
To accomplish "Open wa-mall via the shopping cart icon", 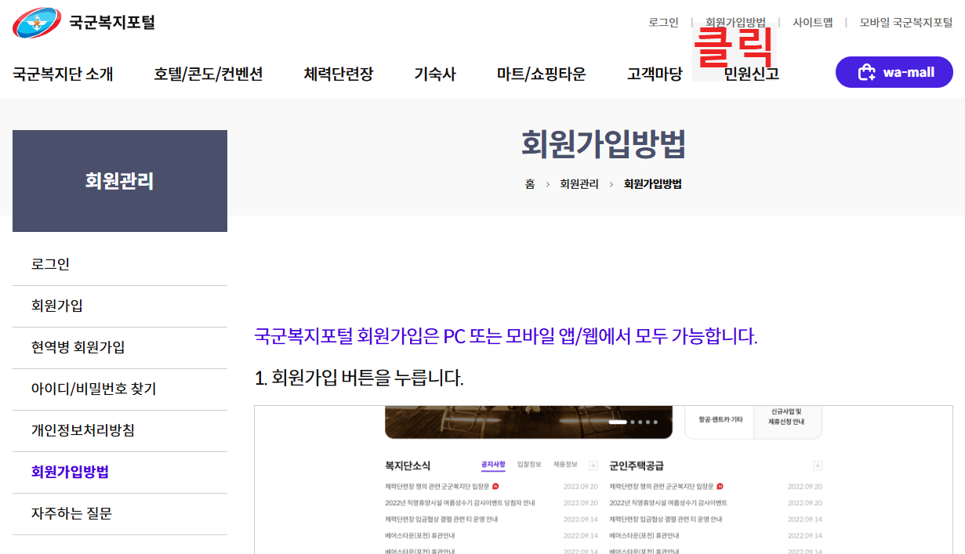I will (x=868, y=72).
